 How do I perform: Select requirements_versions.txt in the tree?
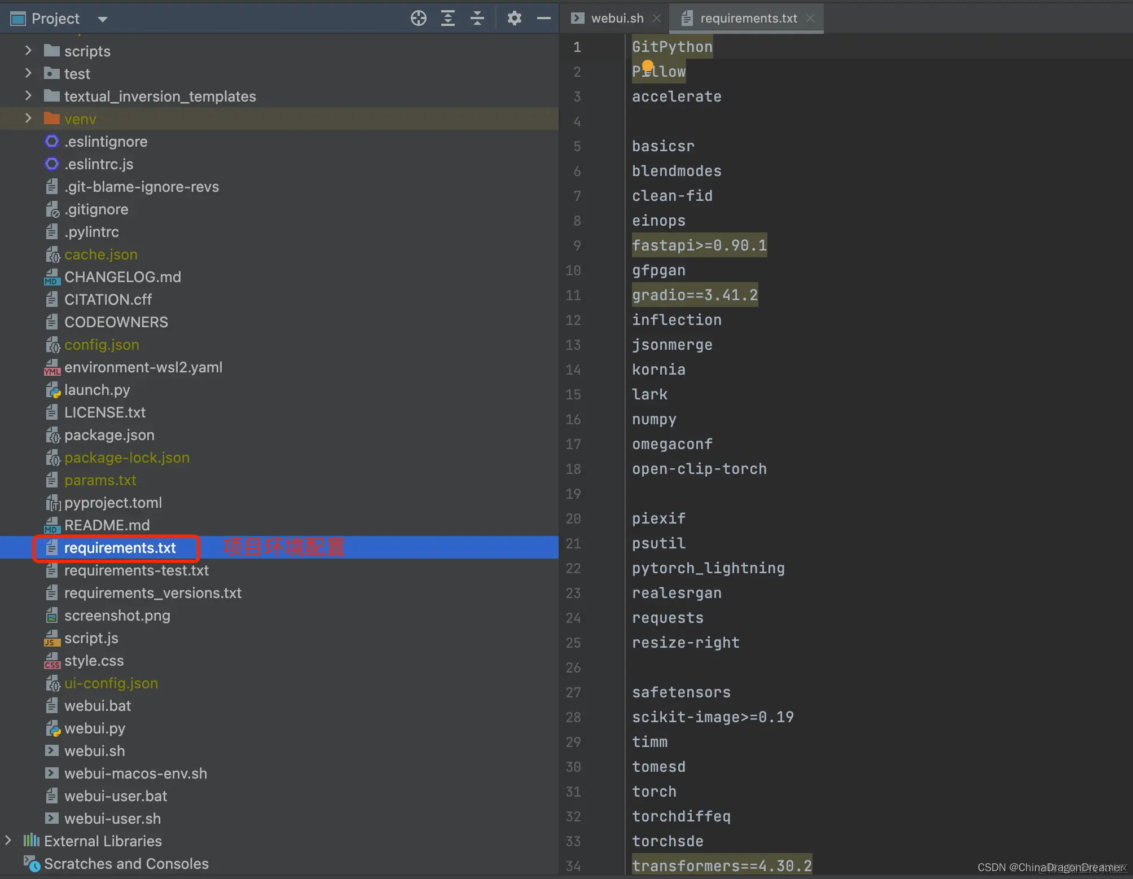(x=152, y=593)
